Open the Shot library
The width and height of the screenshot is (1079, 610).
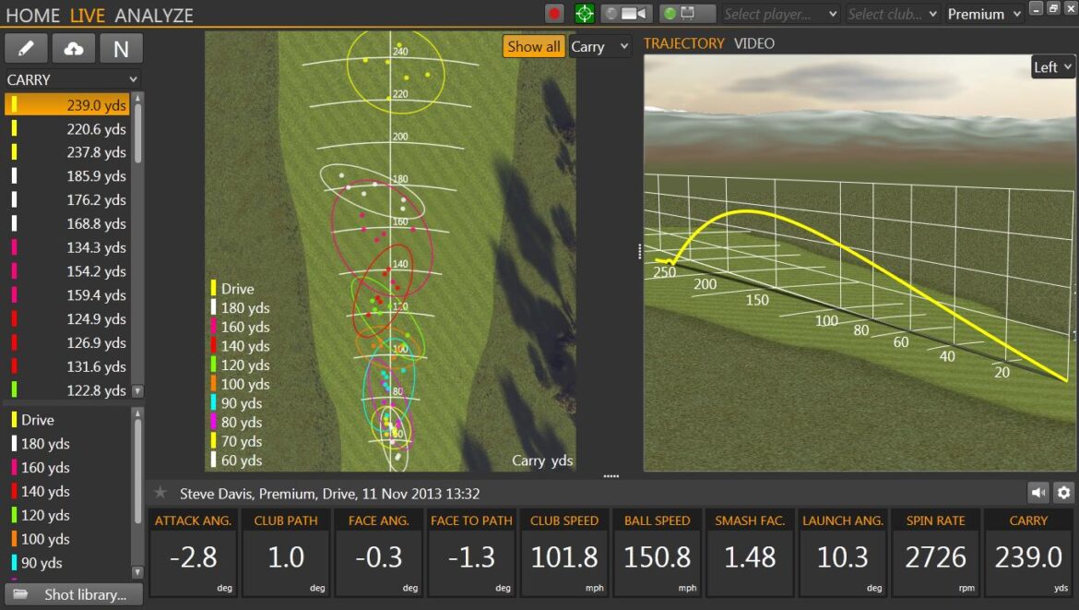coord(74,594)
